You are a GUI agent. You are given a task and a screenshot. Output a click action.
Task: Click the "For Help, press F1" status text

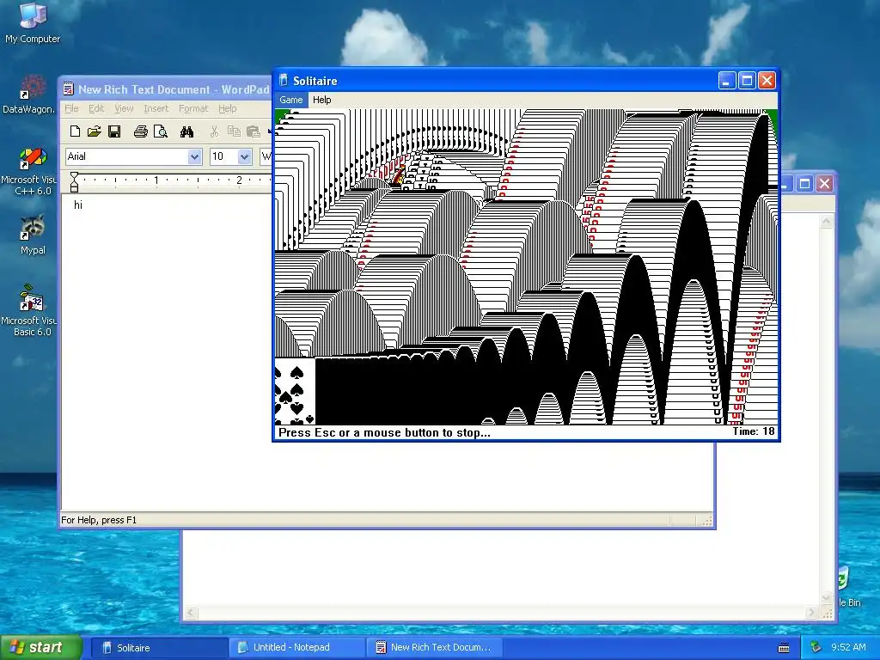(99, 520)
